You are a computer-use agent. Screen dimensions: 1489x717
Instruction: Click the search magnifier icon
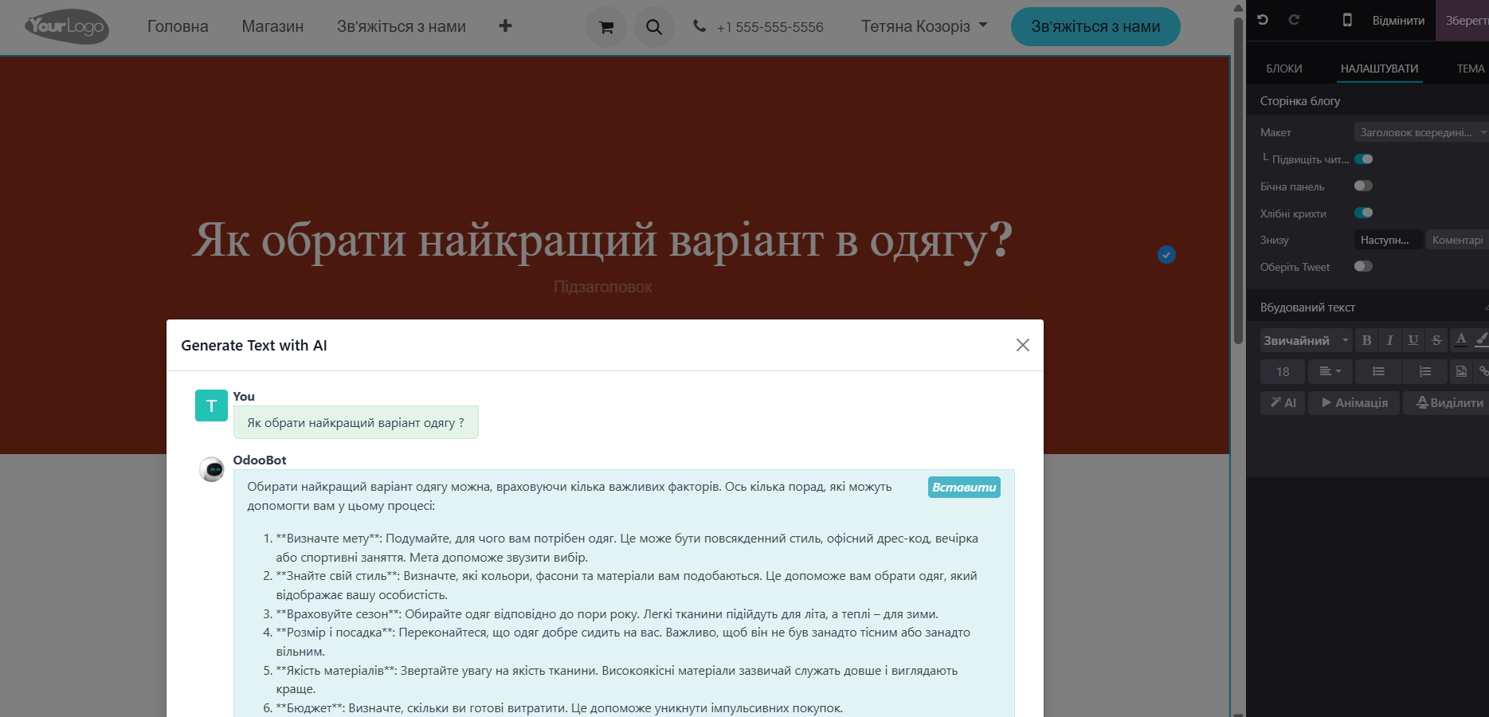654,27
